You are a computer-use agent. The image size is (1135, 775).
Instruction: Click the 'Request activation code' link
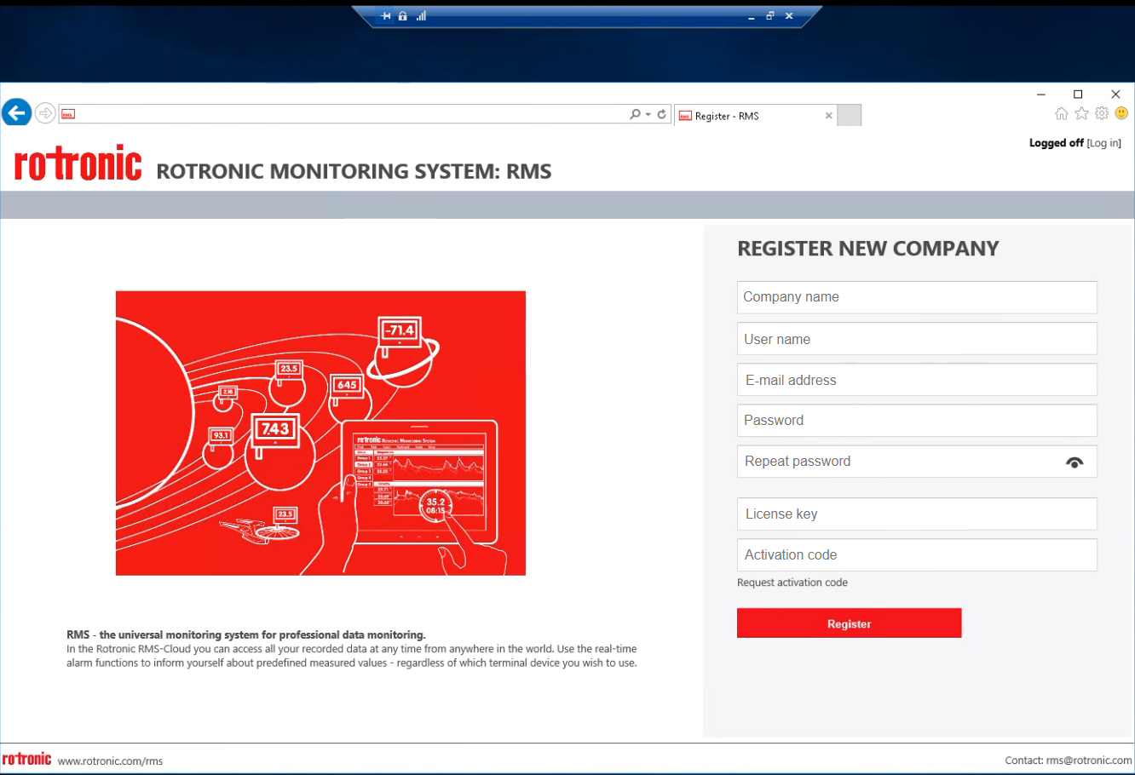792,583
